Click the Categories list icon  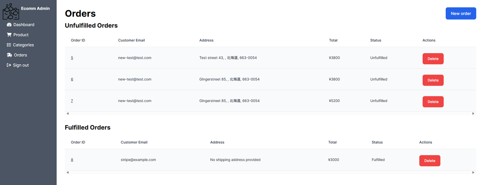tap(9, 45)
